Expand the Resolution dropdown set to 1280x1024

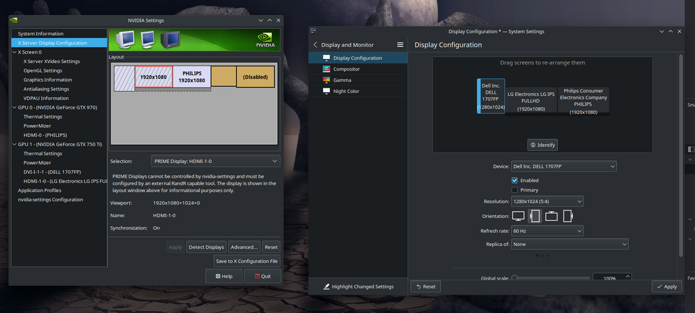coord(546,202)
